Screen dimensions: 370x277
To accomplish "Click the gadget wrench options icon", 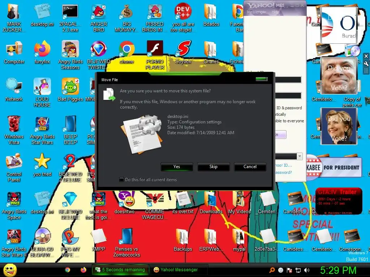I will point(366,63).
